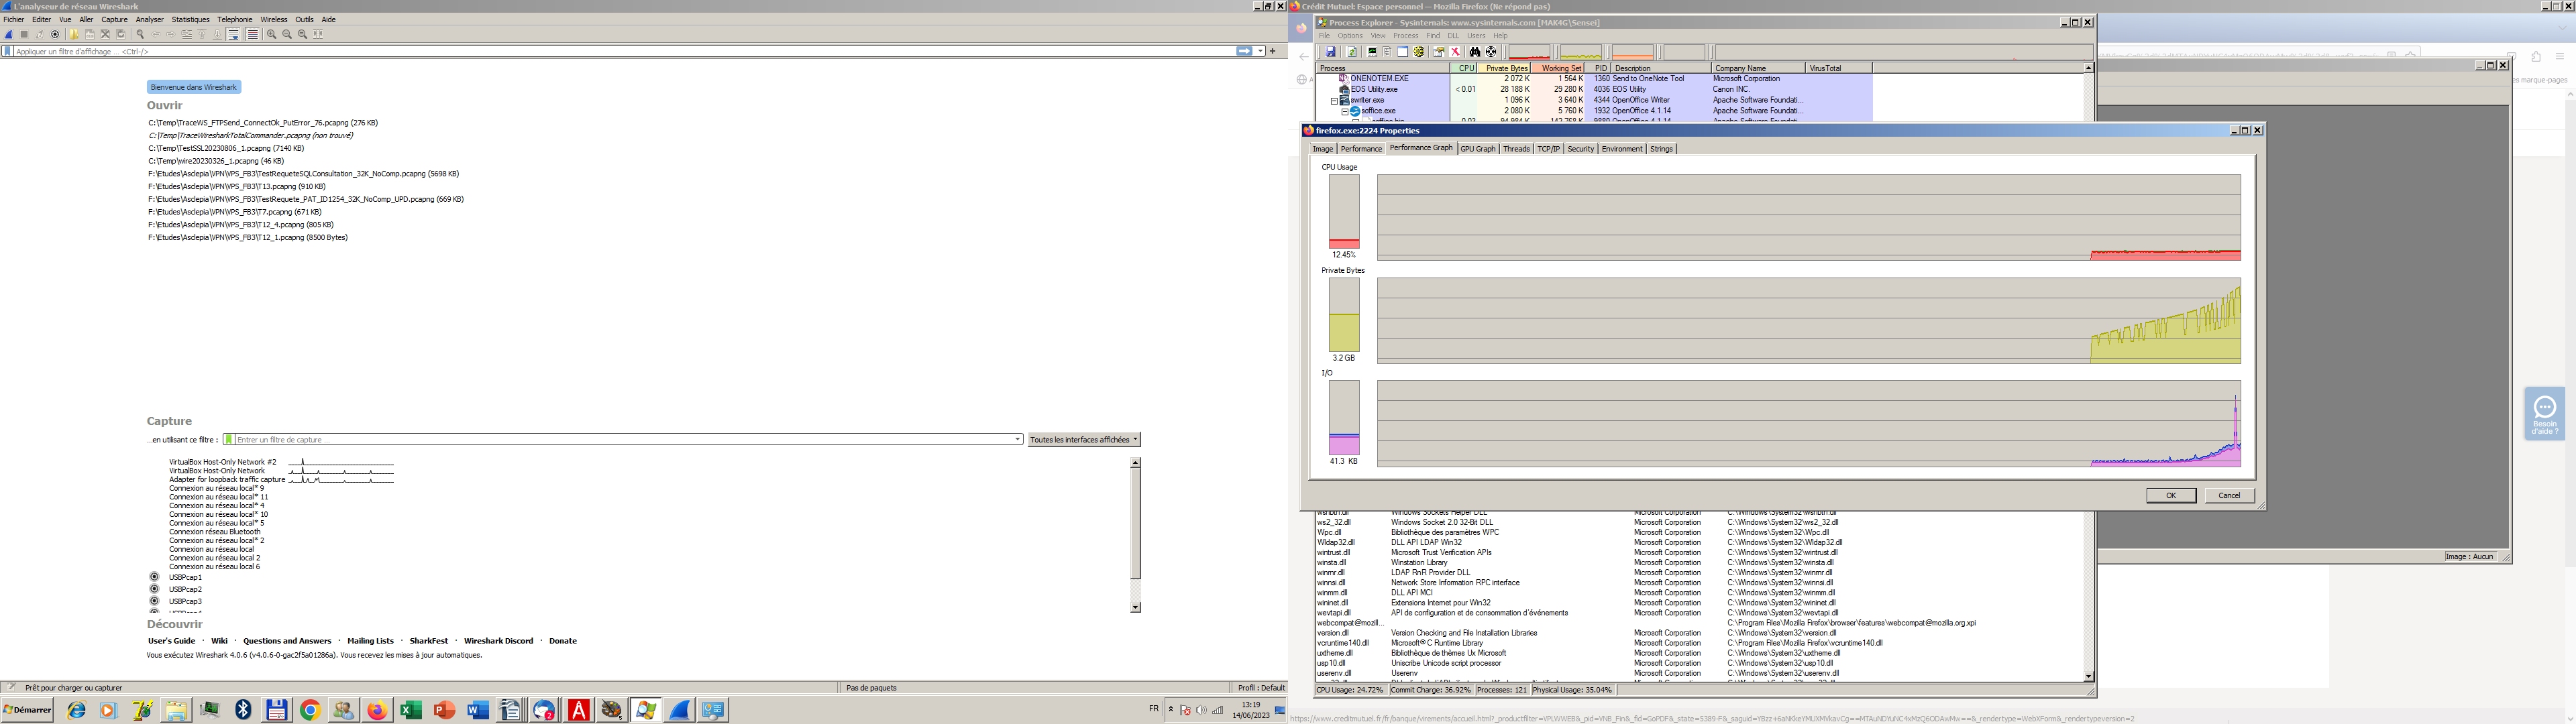
Task: Click the Donate link
Action: point(563,641)
